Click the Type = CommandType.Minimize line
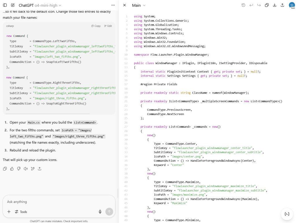Image resolution: width=296 pixels, height=223 pixels. point(177,220)
